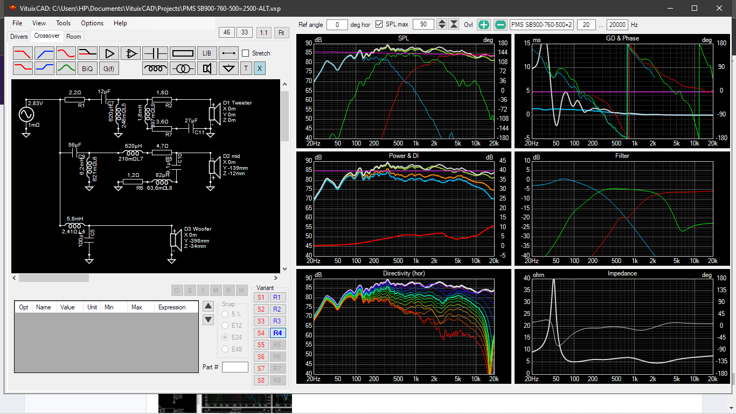Image resolution: width=736 pixels, height=414 pixels.
Task: Select the red-and-black sloped line block
Action: click(87, 53)
